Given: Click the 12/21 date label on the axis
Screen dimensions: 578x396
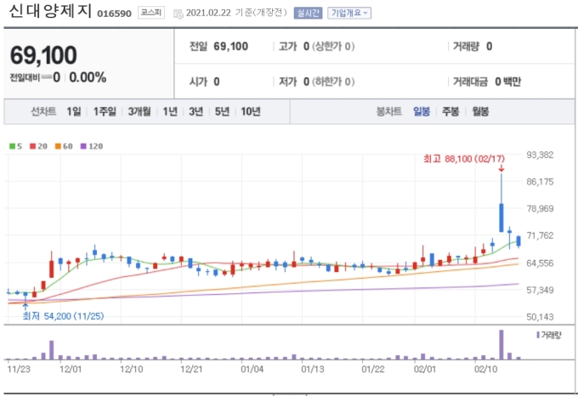Looking at the screenshot, I should point(191,369).
